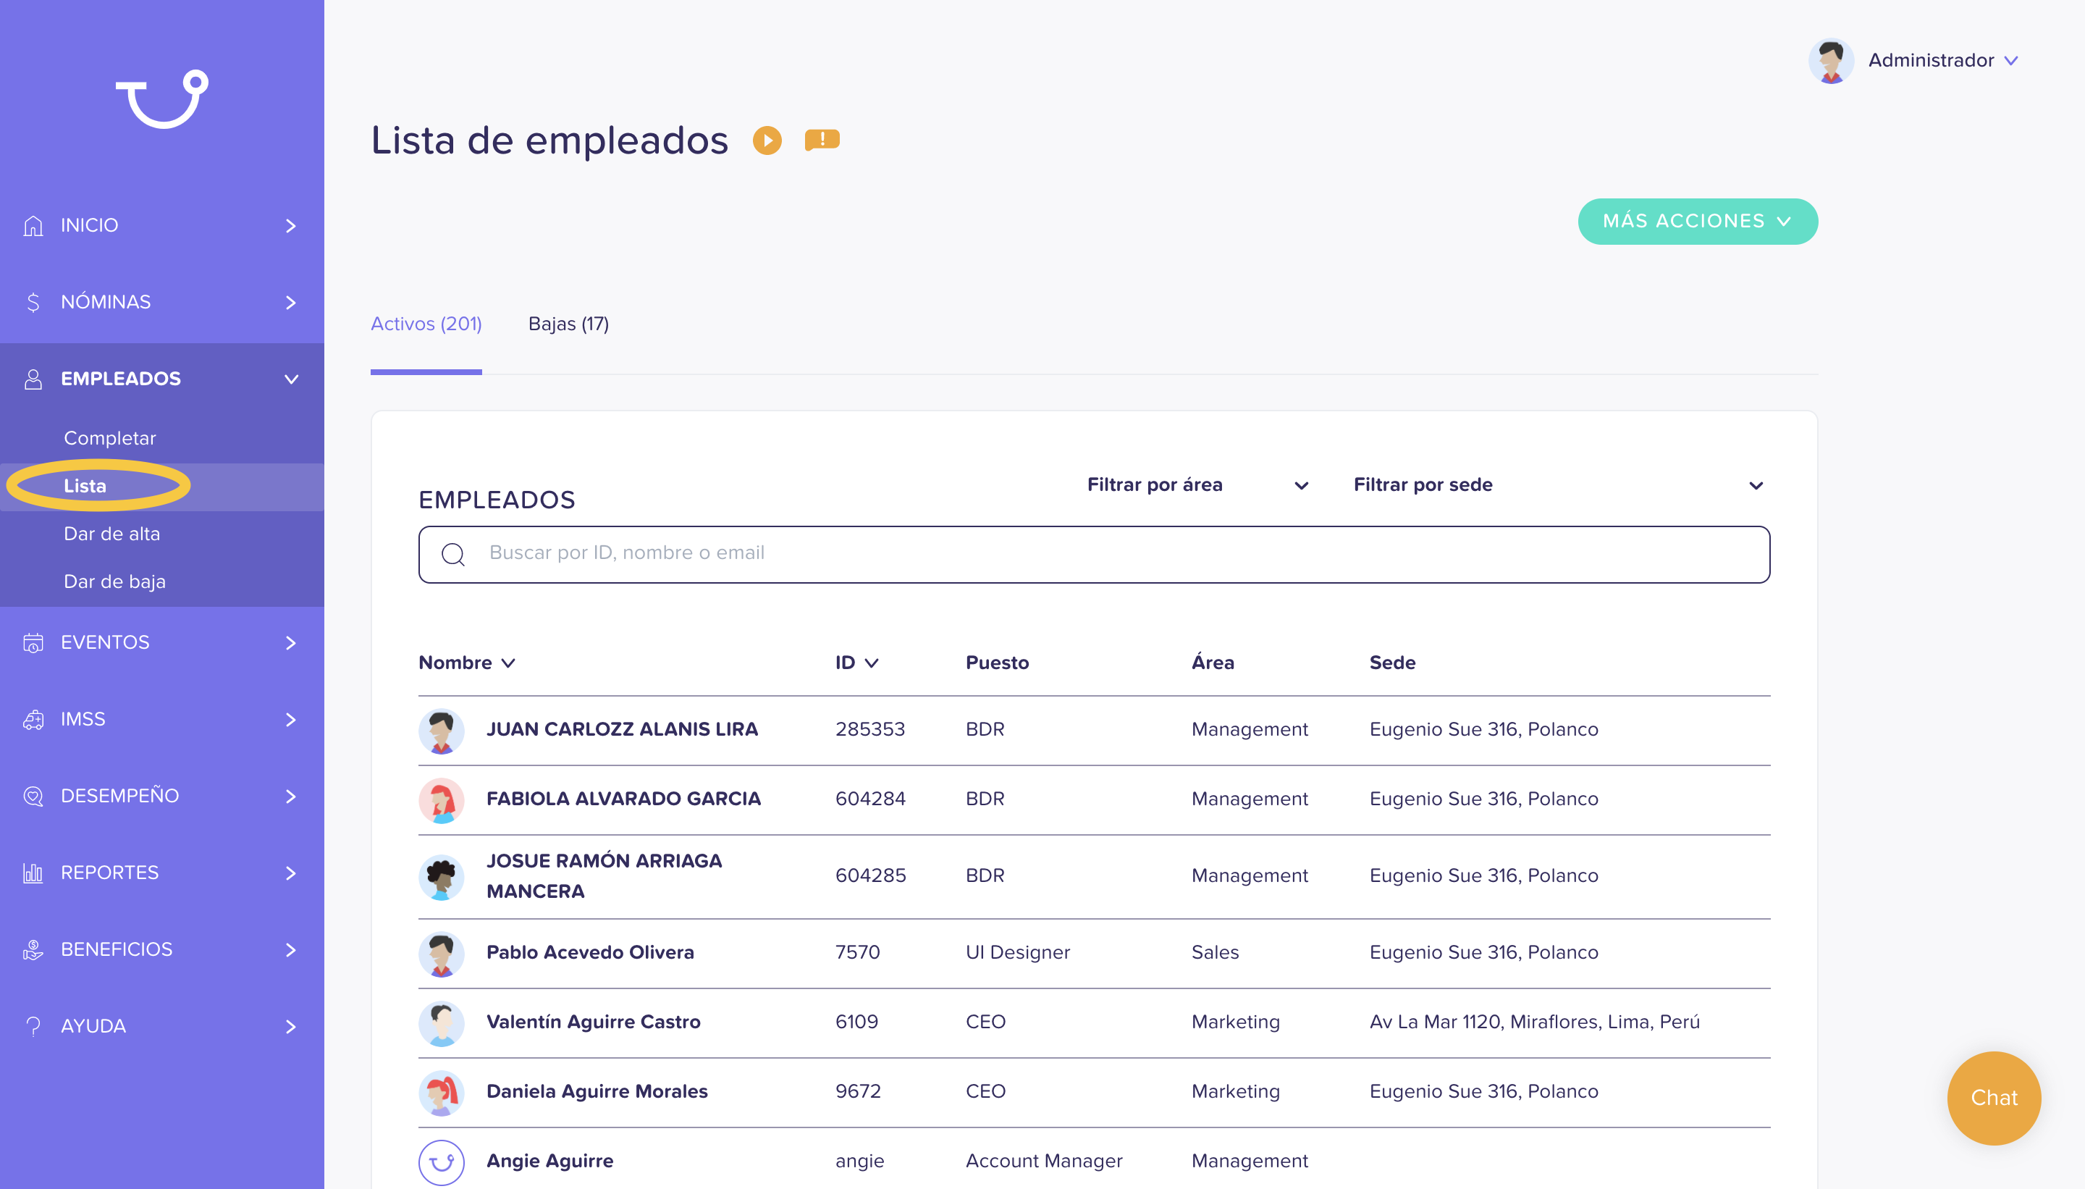
Task: Open Valentín Aguirre Castro profile
Action: coord(594,1022)
